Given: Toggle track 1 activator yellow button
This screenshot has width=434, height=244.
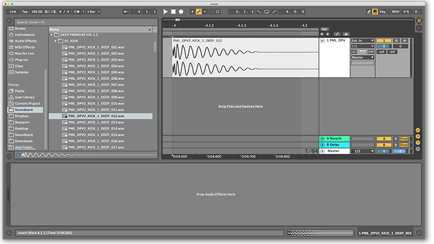Looking at the screenshot, I should click(x=384, y=41).
